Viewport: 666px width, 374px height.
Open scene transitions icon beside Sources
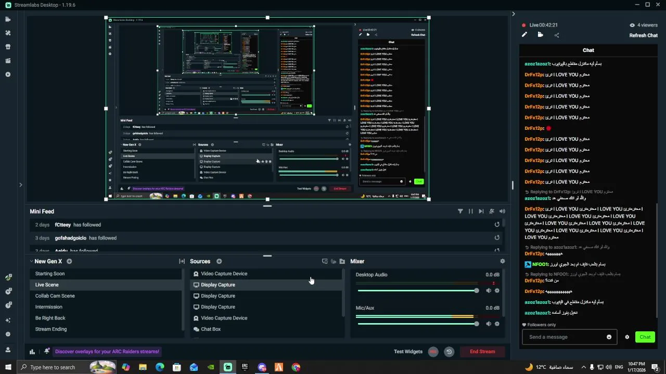182,261
